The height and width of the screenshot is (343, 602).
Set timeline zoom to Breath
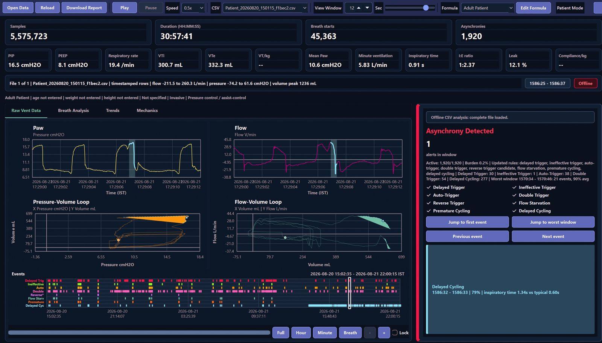tap(350, 333)
